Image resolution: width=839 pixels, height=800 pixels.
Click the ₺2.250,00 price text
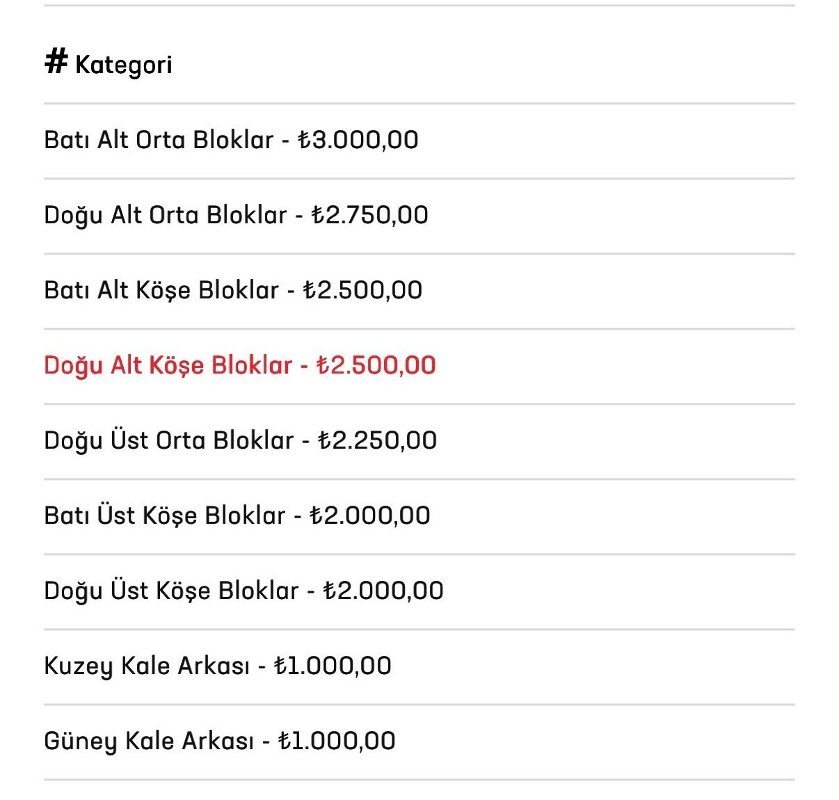pyautogui.click(x=377, y=440)
